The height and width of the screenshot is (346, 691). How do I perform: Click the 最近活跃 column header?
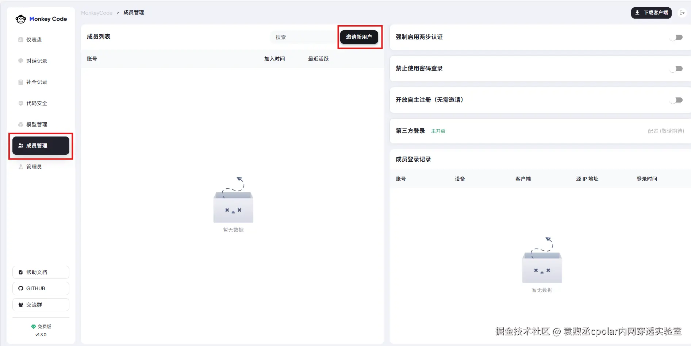click(318, 59)
